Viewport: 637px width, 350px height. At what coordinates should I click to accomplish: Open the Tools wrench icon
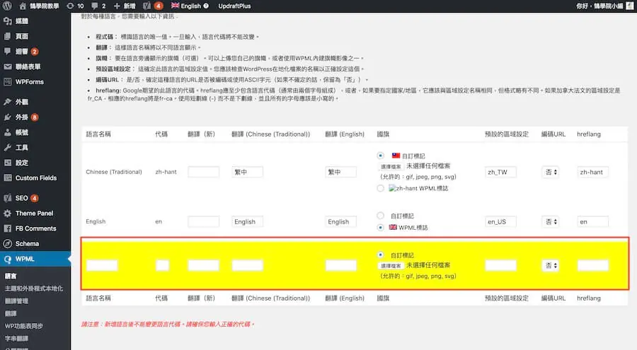coord(7,147)
